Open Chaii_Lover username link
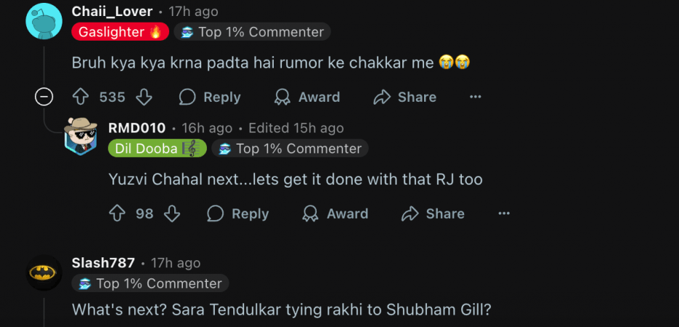The height and width of the screenshot is (327, 679). coord(112,12)
